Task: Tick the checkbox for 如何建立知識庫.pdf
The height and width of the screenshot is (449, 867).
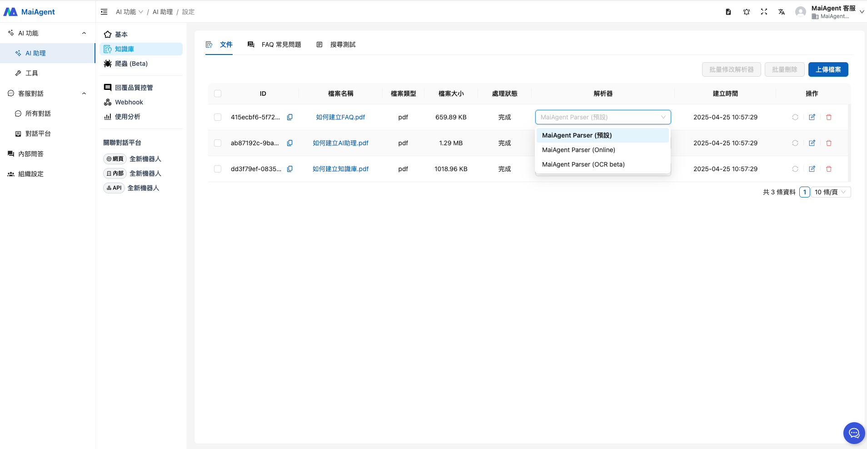Action: pyautogui.click(x=218, y=169)
